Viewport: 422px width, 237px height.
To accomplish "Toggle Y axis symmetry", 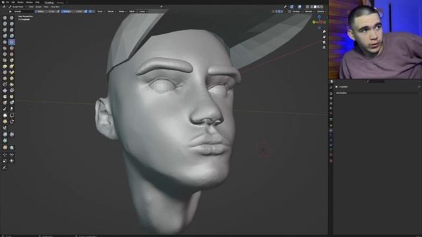I will [279, 12].
